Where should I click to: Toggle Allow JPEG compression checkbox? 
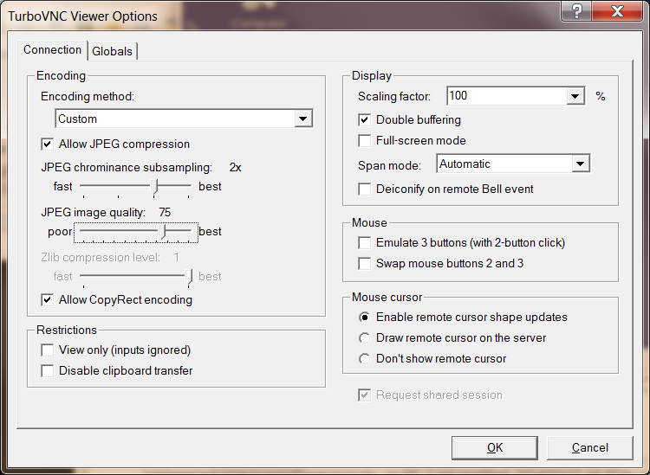pos(48,144)
